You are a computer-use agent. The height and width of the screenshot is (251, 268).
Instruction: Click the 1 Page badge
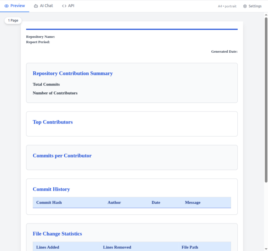(13, 20)
